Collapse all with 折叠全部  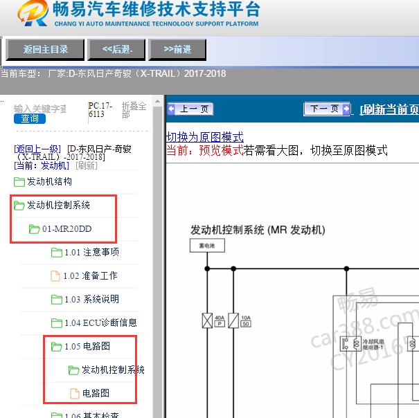(x=134, y=110)
